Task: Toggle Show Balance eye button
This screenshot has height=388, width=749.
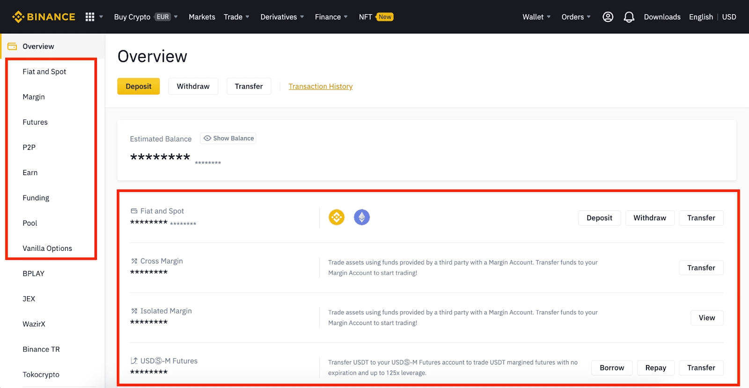Action: [228, 139]
